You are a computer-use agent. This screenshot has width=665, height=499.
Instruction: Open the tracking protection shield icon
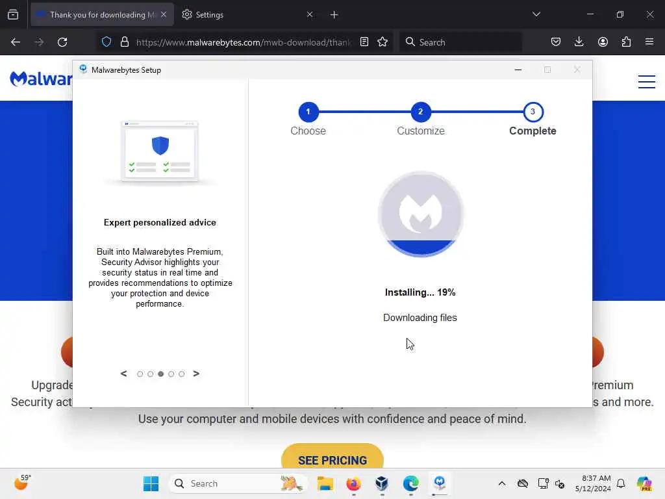point(107,42)
